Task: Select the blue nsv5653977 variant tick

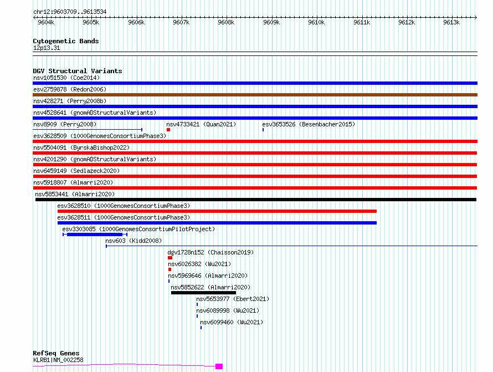Action: click(x=197, y=304)
